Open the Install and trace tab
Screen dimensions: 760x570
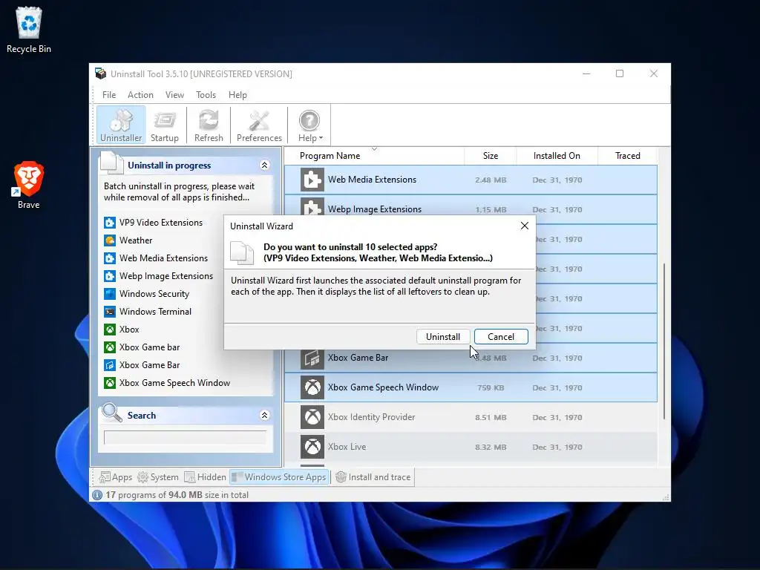pos(373,477)
